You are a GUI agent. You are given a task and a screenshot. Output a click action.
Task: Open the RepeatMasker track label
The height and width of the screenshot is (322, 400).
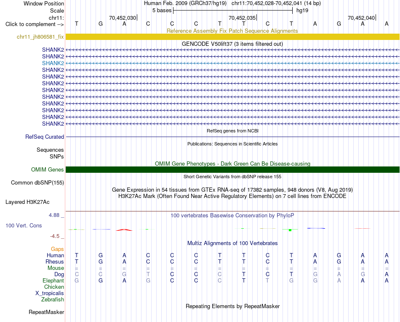(x=46, y=312)
